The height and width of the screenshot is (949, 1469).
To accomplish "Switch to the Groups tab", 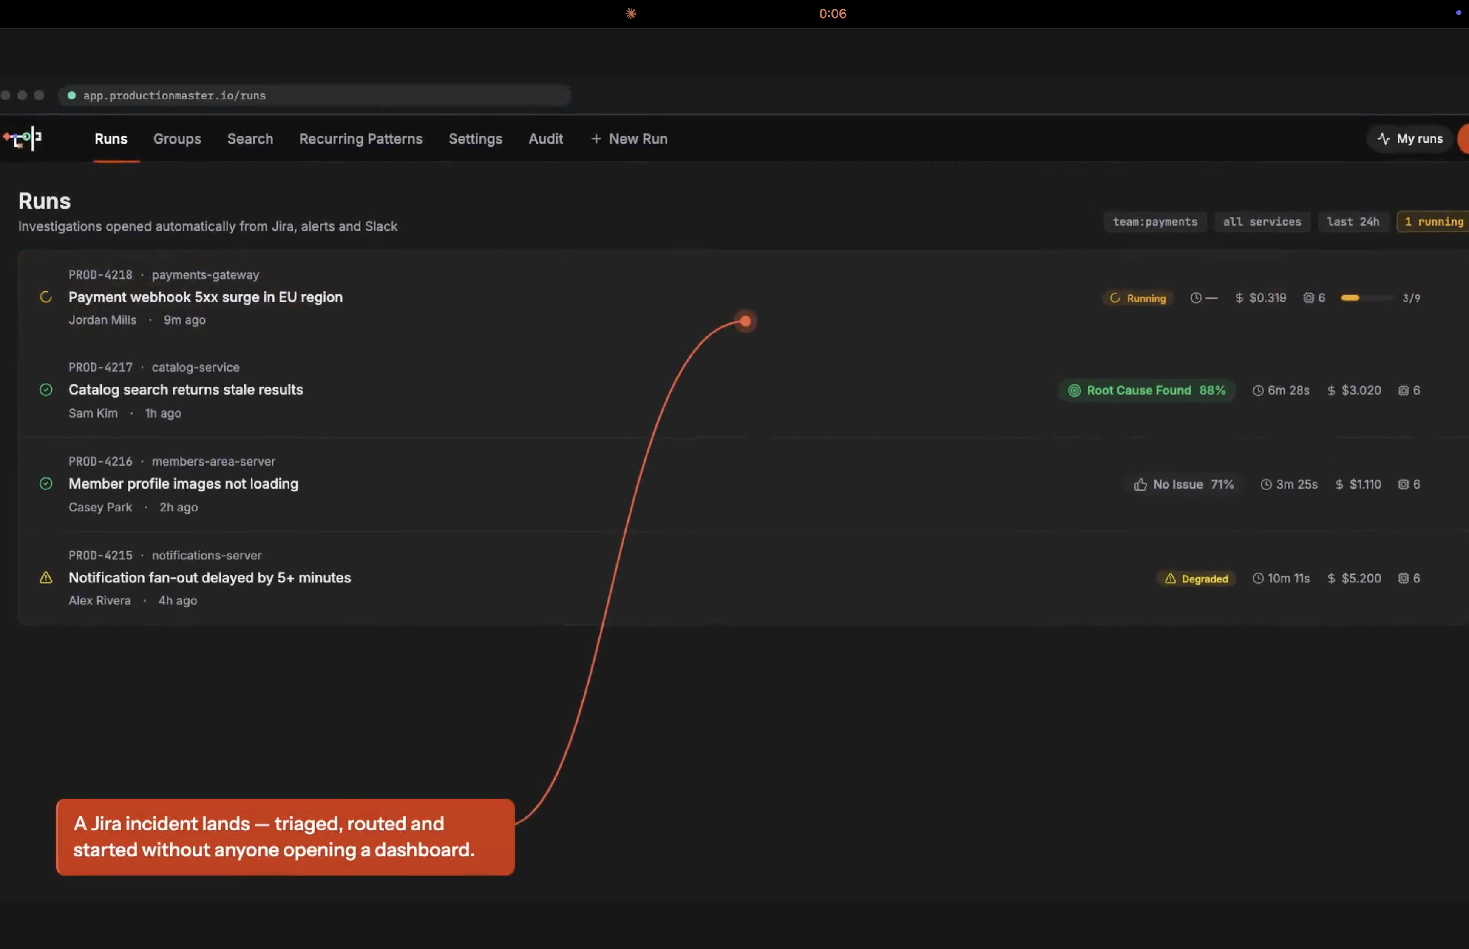I will [178, 139].
